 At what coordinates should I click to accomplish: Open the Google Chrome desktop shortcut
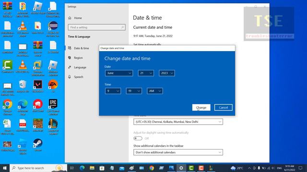point(8,107)
